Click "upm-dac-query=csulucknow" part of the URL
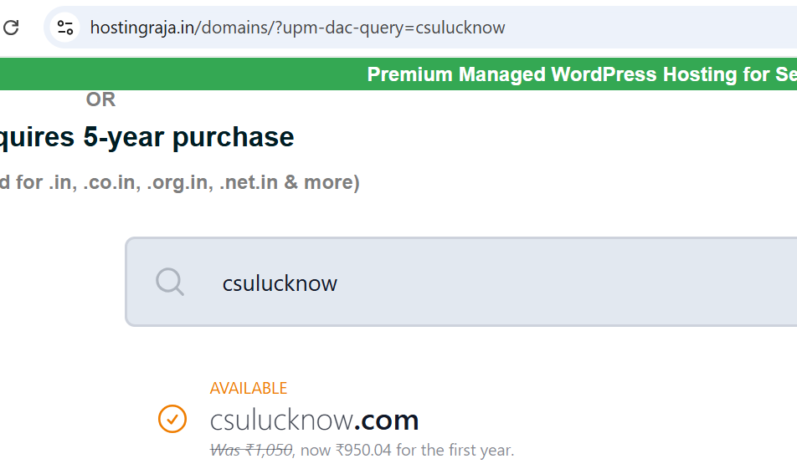 pyautogui.click(x=394, y=28)
